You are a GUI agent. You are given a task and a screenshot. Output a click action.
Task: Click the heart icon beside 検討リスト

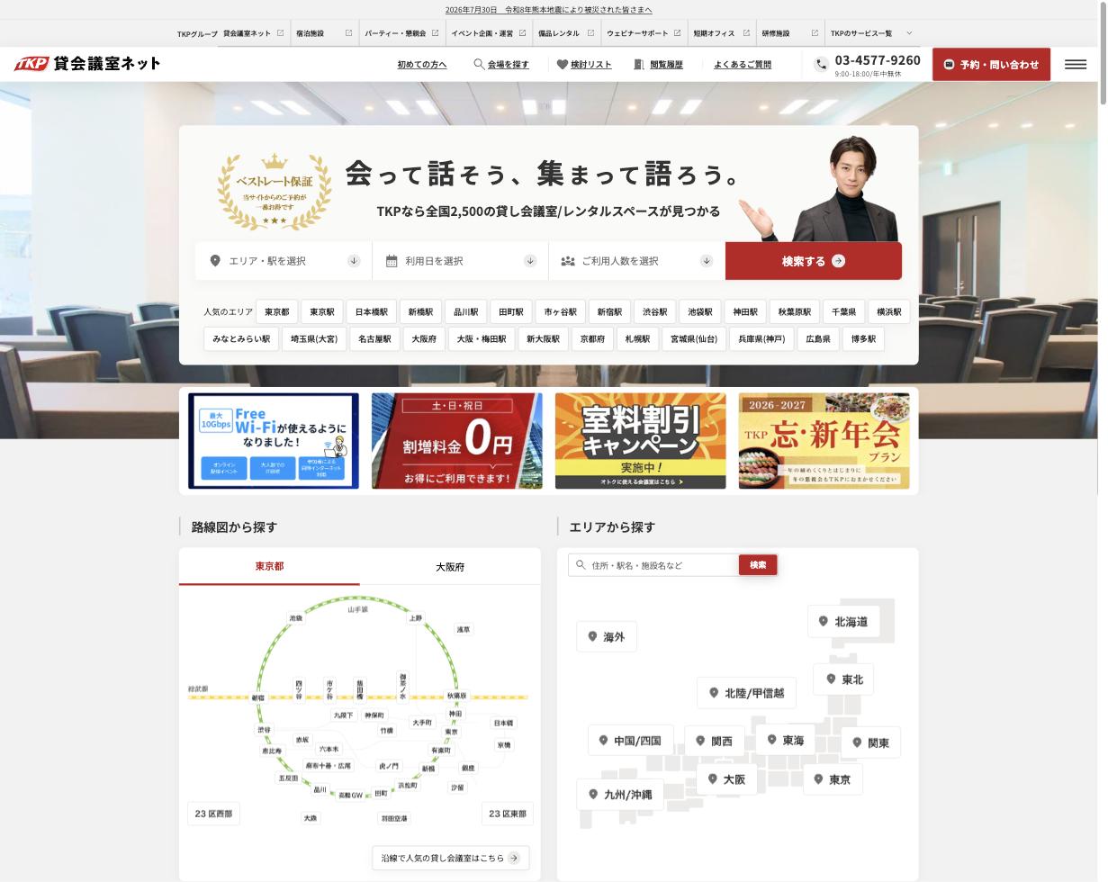pyautogui.click(x=563, y=65)
